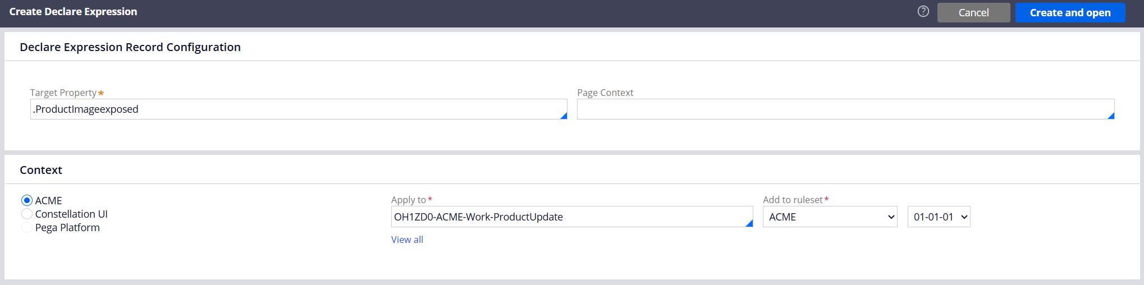Image resolution: width=1144 pixels, height=285 pixels.
Task: Open the ruleset version 01-01-01 dropdown
Action: click(x=939, y=217)
